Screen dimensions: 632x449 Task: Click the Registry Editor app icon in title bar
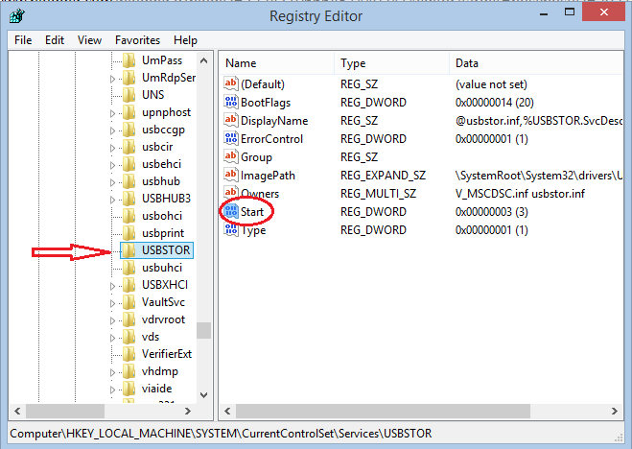coord(17,16)
